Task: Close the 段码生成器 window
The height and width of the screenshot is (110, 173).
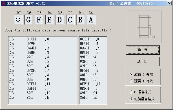Action: pos(169,3)
